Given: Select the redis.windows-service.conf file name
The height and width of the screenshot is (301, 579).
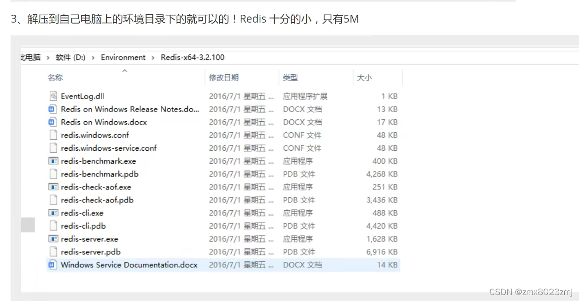Looking at the screenshot, I should pyautogui.click(x=109, y=148).
